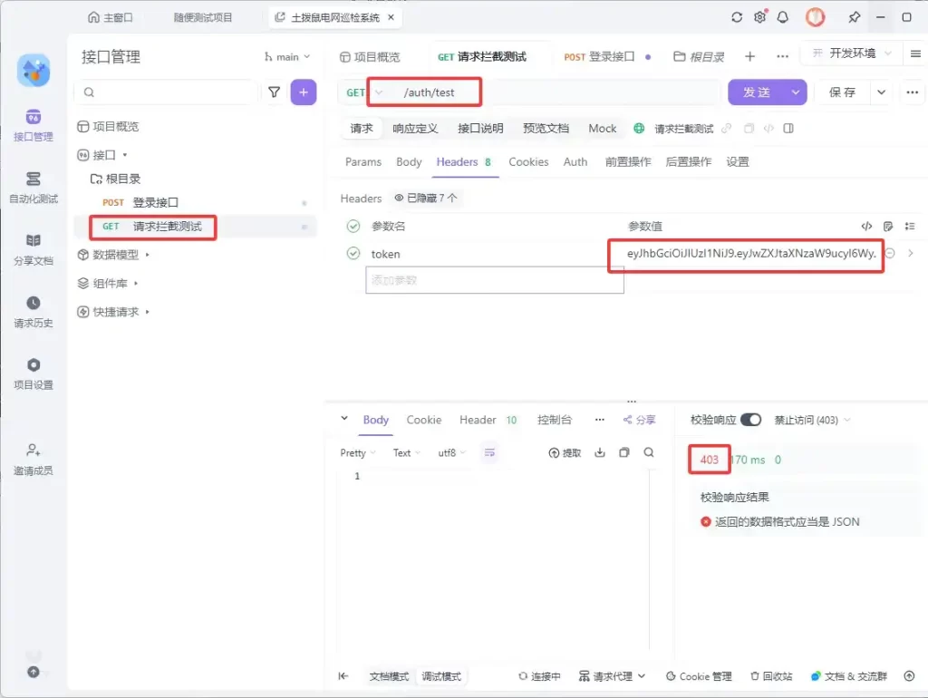Download the response body
This screenshot has width=928, height=698.
click(x=599, y=452)
